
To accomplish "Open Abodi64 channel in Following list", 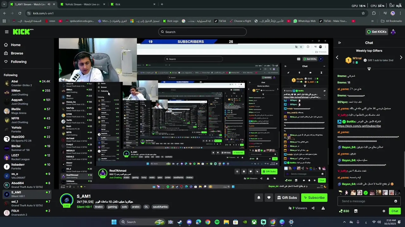I will coord(27,185).
